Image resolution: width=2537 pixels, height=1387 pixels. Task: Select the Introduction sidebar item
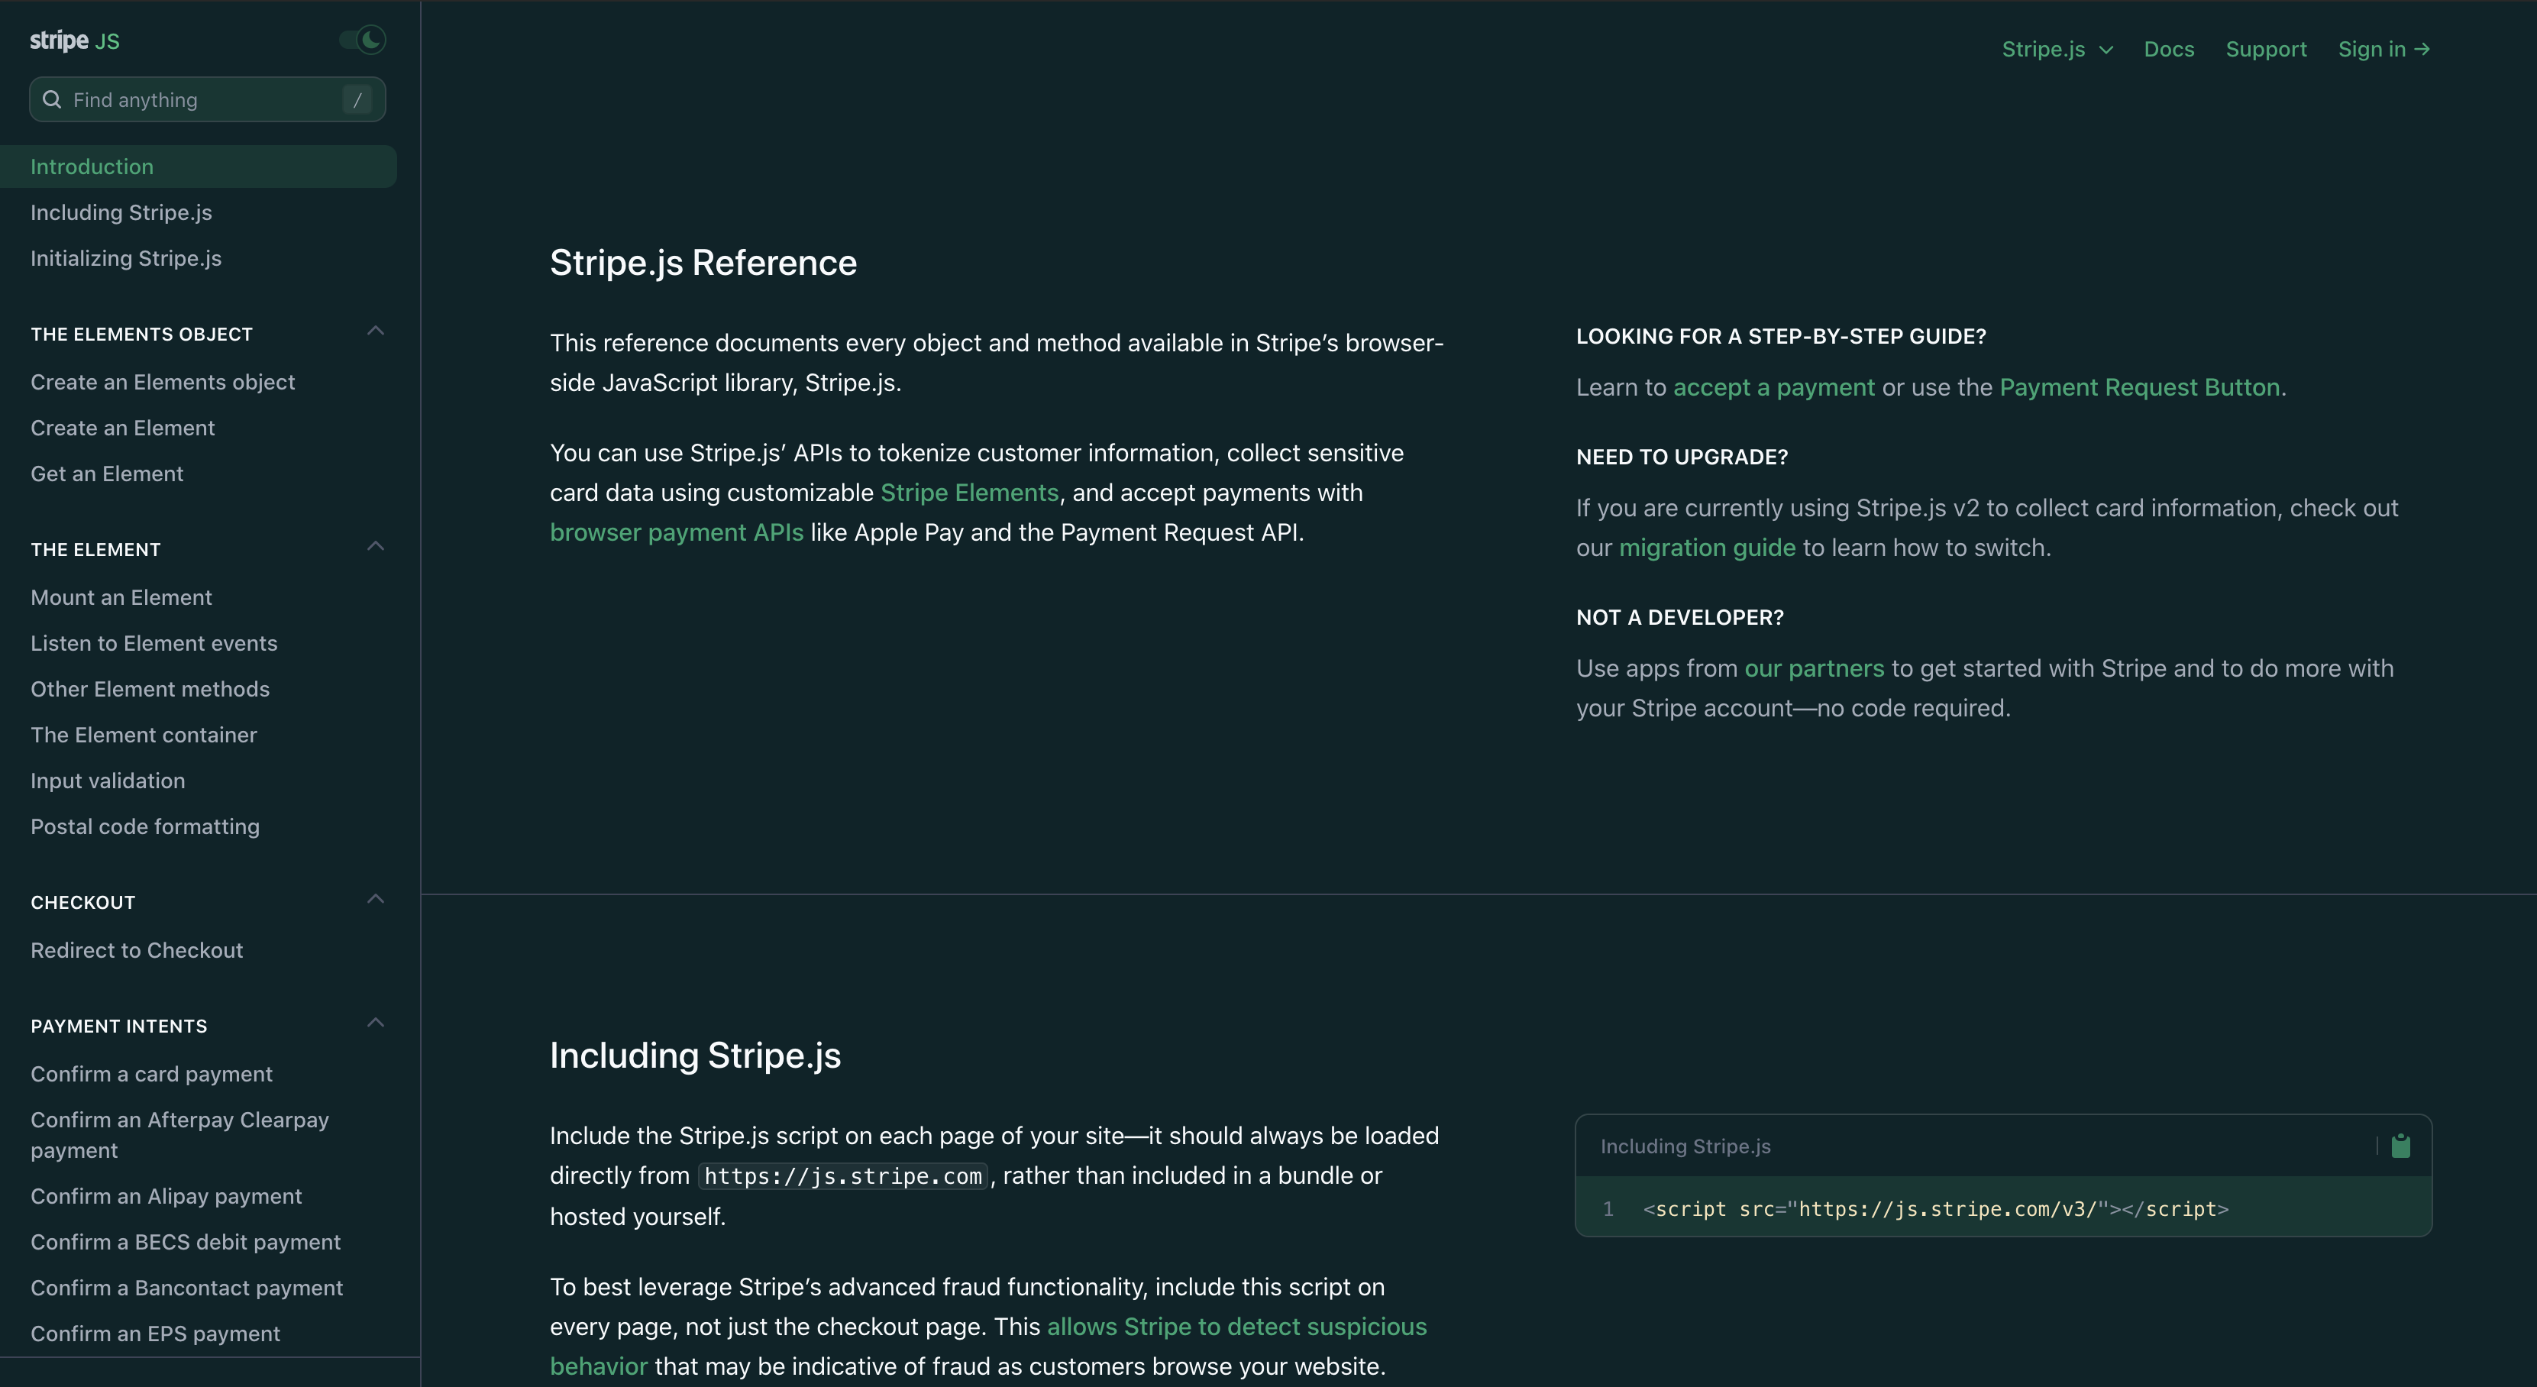206,166
